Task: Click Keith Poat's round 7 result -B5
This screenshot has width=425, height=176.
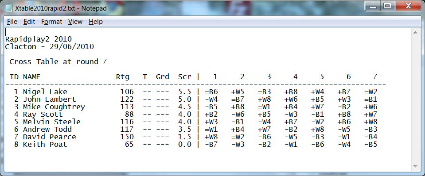Action: (371, 145)
